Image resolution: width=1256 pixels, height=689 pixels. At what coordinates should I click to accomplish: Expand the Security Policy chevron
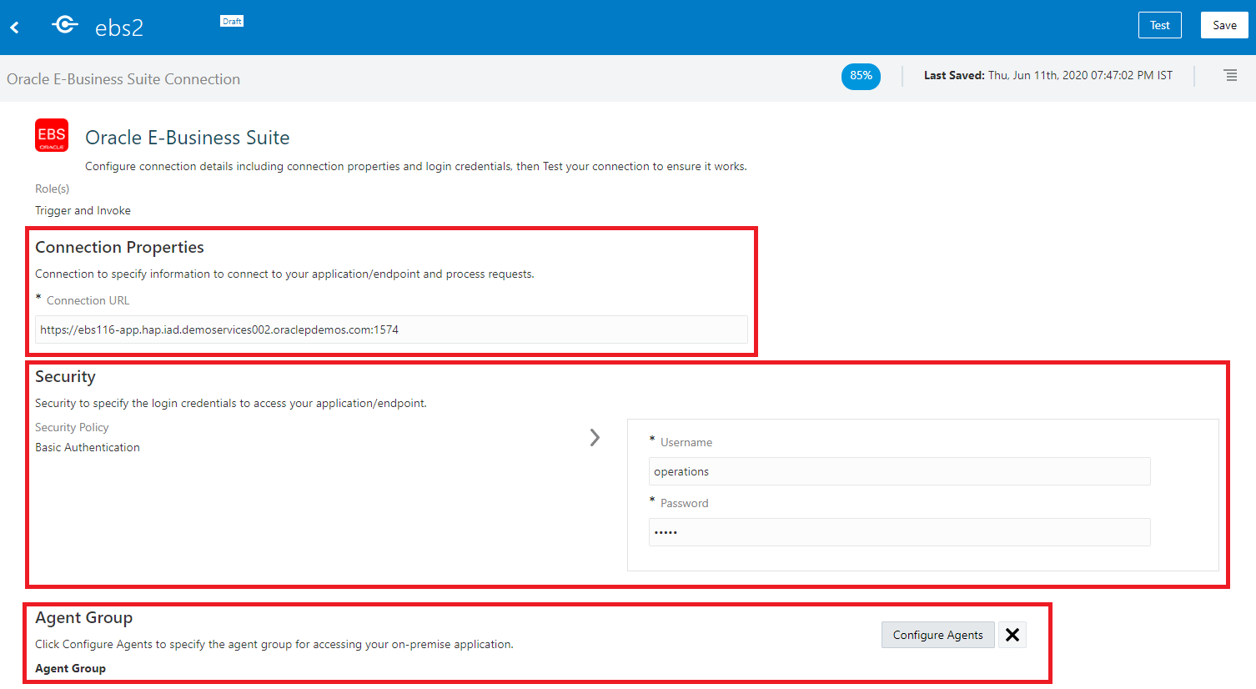595,437
